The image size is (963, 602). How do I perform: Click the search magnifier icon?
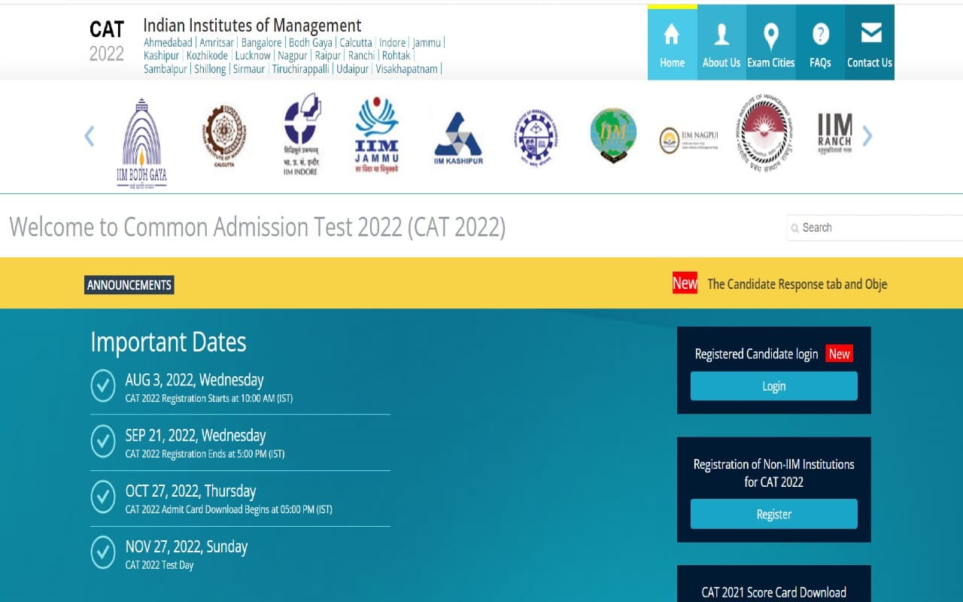(795, 228)
